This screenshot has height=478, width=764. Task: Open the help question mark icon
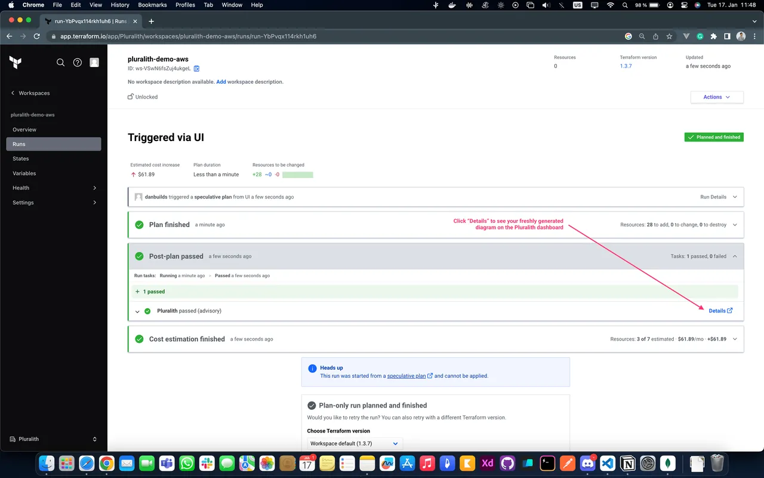pos(77,62)
